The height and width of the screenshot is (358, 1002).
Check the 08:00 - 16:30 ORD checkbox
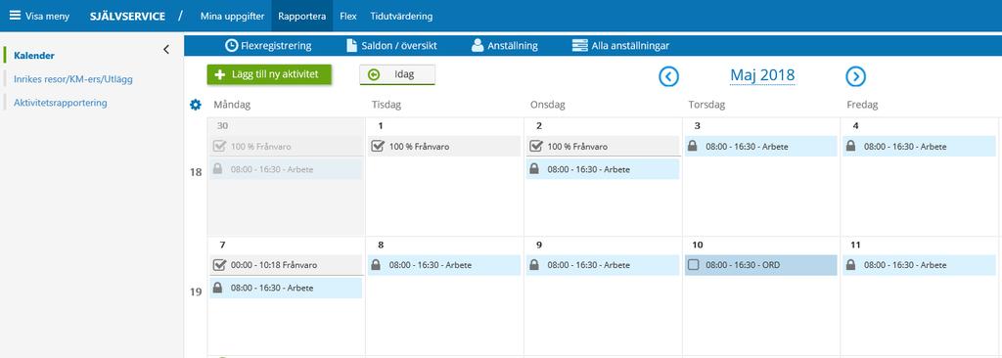coord(694,265)
